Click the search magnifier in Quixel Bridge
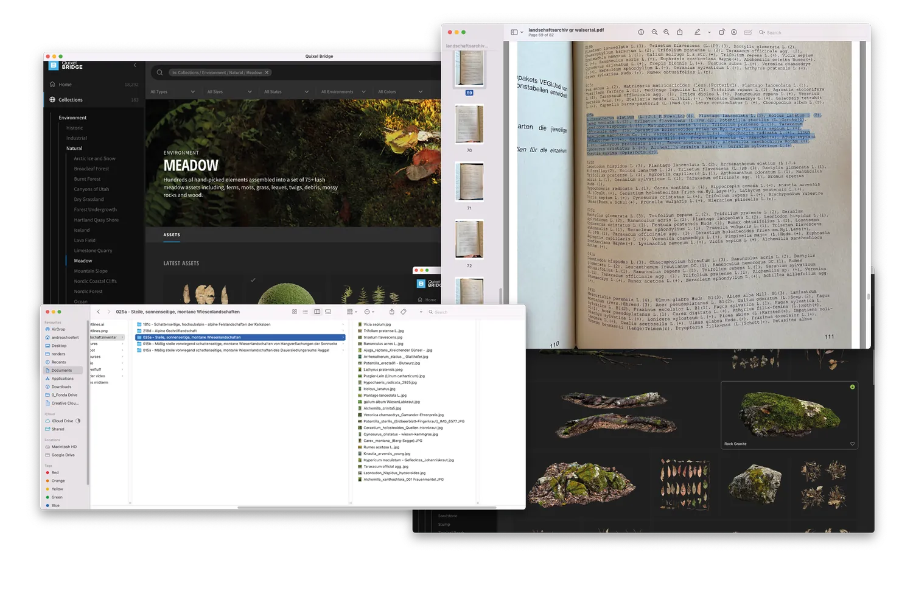Image resolution: width=913 pixels, height=591 pixels. pos(159,72)
